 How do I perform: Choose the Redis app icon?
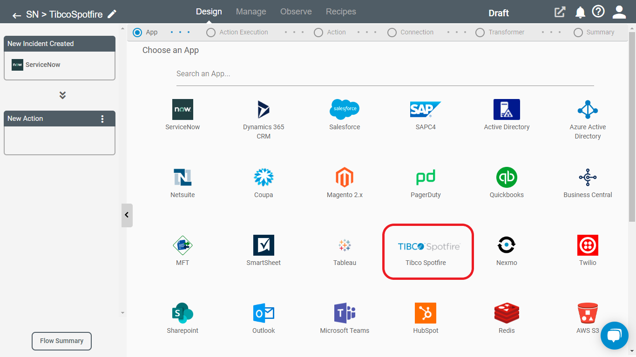507,313
